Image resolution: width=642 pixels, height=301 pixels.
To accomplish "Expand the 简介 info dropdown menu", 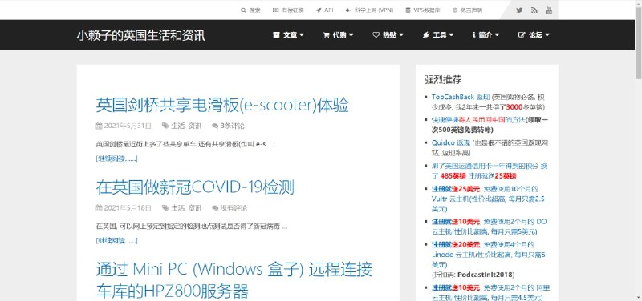I will (x=486, y=35).
